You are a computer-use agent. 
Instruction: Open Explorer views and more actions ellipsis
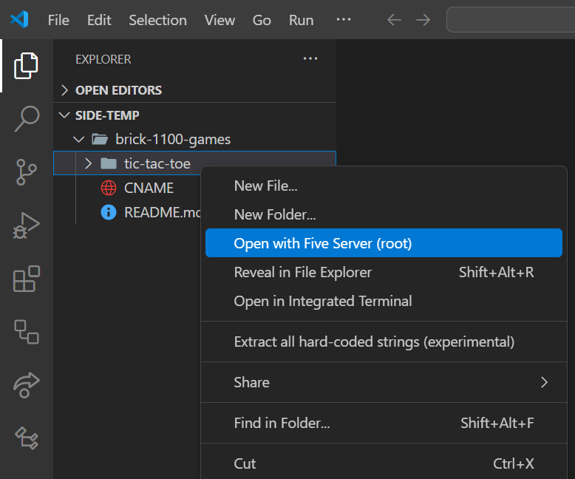click(x=310, y=58)
